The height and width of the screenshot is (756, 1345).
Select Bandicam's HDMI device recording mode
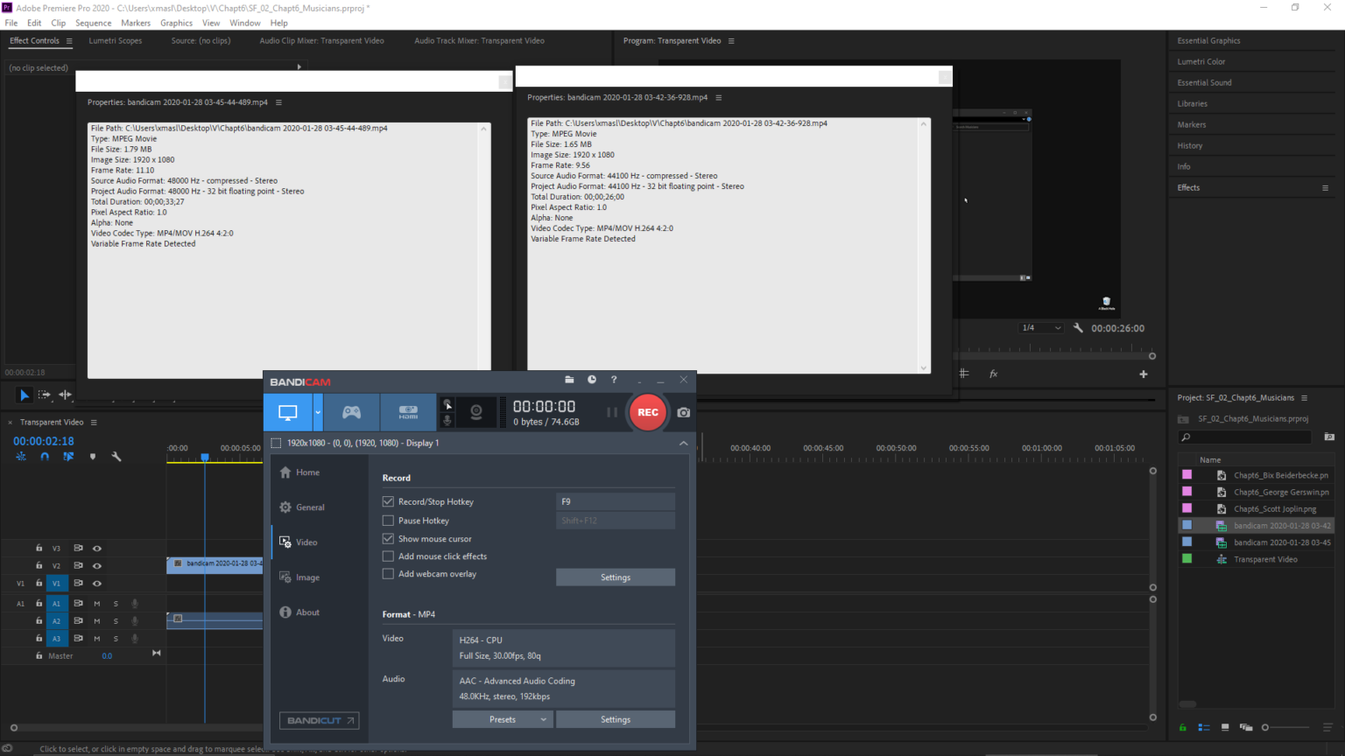click(x=408, y=412)
